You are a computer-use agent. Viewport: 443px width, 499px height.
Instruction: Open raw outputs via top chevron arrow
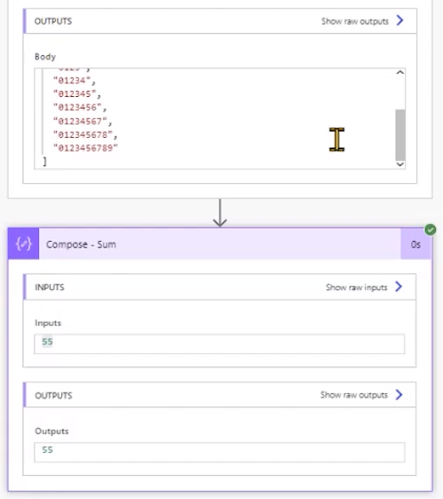tap(399, 20)
